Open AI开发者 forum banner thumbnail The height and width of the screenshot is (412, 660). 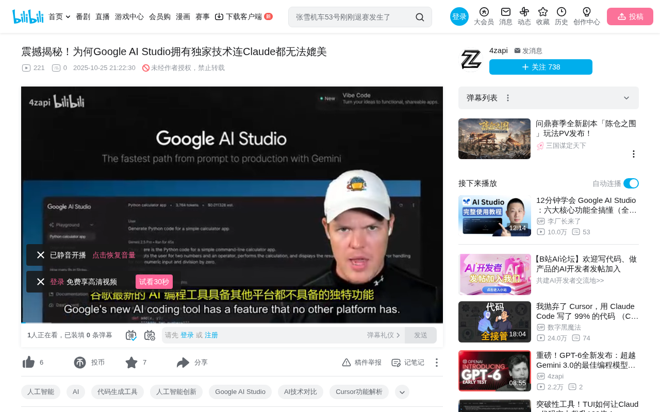click(494, 274)
